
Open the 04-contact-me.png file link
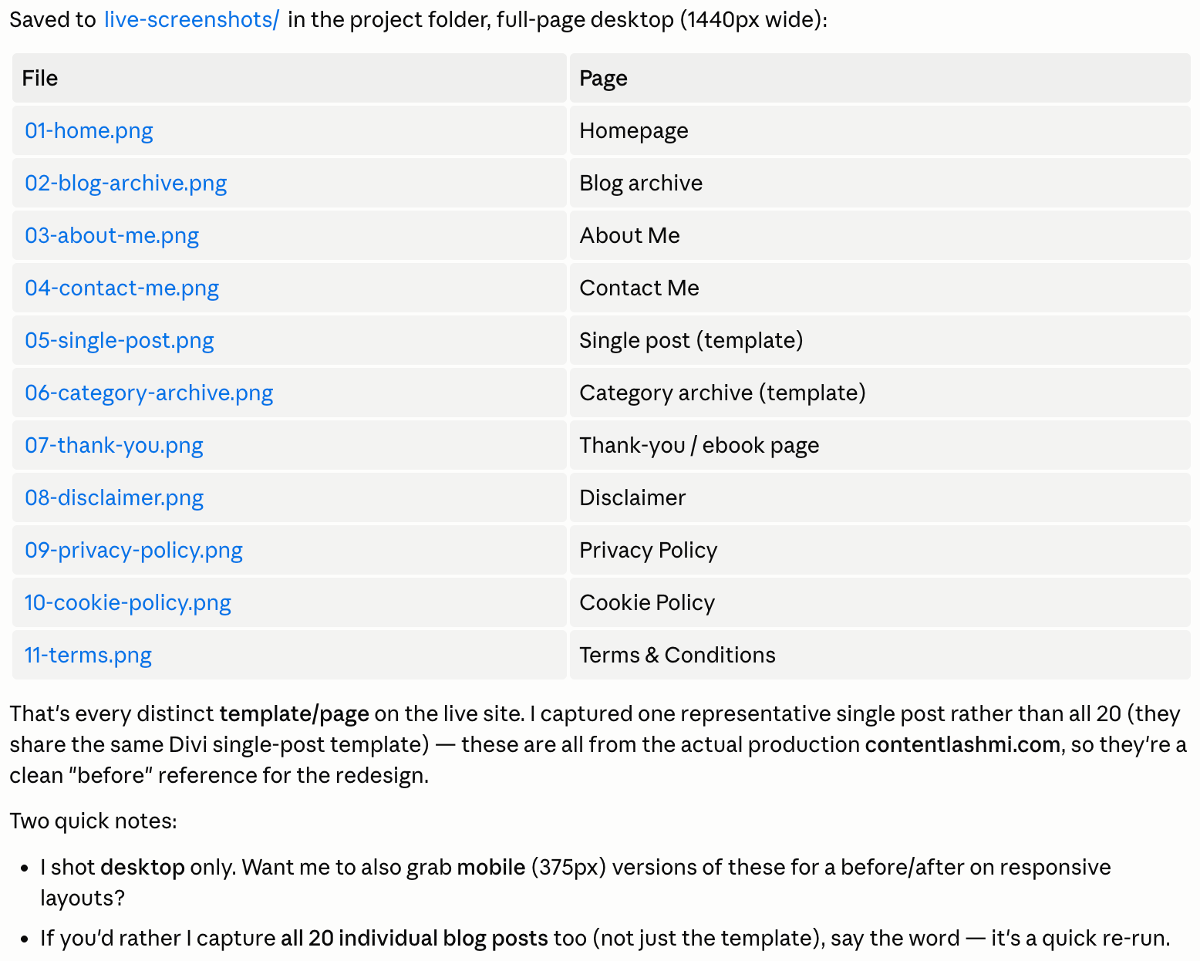(x=122, y=288)
